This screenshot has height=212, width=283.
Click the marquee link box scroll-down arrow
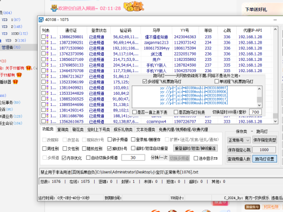[259, 105]
